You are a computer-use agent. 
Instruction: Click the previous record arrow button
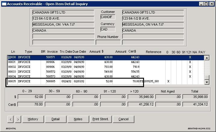click(x=11, y=119)
